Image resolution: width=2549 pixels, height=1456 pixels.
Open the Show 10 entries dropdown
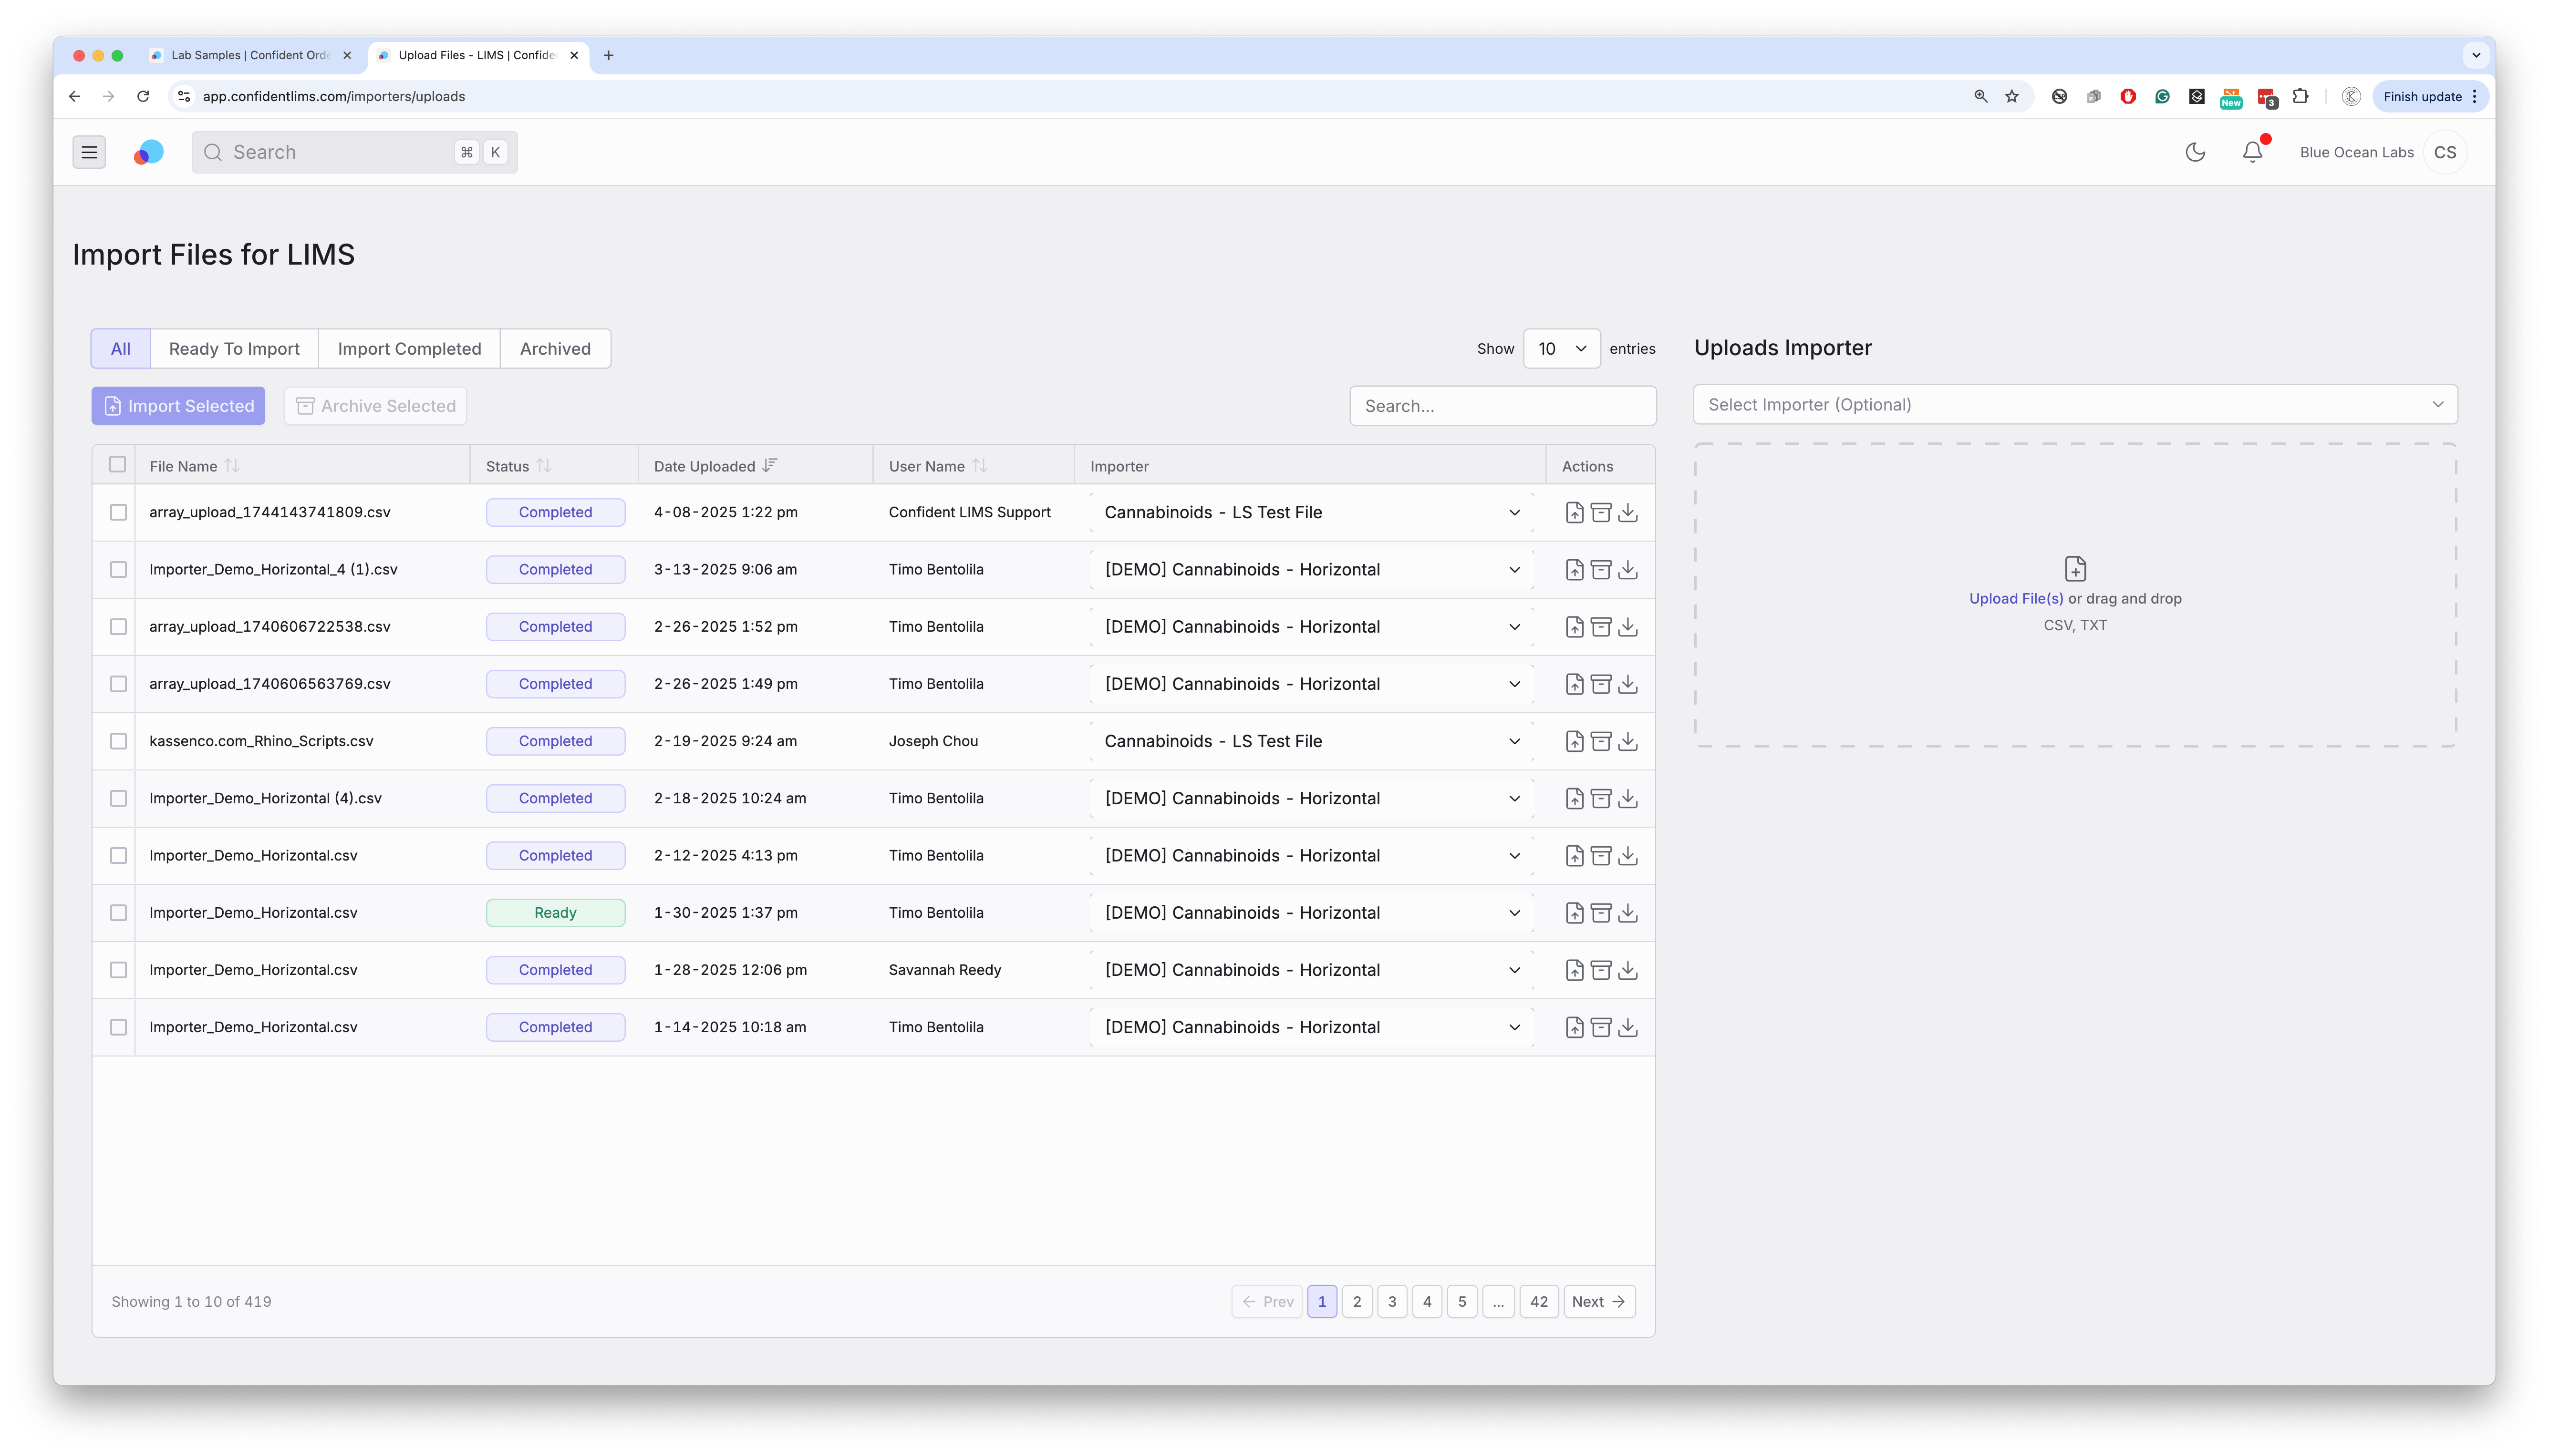coord(1561,349)
